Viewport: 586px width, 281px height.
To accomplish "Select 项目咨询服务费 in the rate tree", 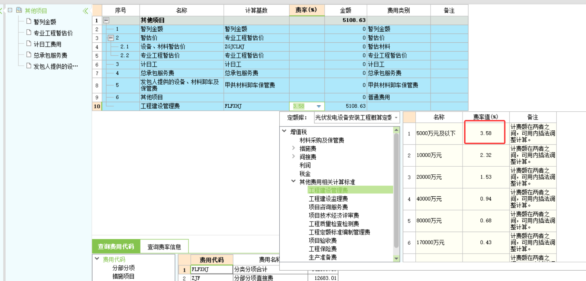I will click(x=328, y=207).
